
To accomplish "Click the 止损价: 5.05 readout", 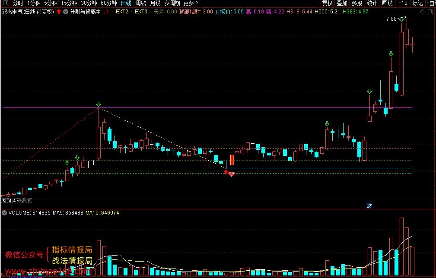I will (229, 12).
